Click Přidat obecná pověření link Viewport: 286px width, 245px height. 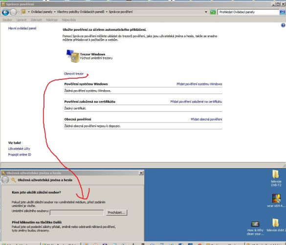point(206,119)
